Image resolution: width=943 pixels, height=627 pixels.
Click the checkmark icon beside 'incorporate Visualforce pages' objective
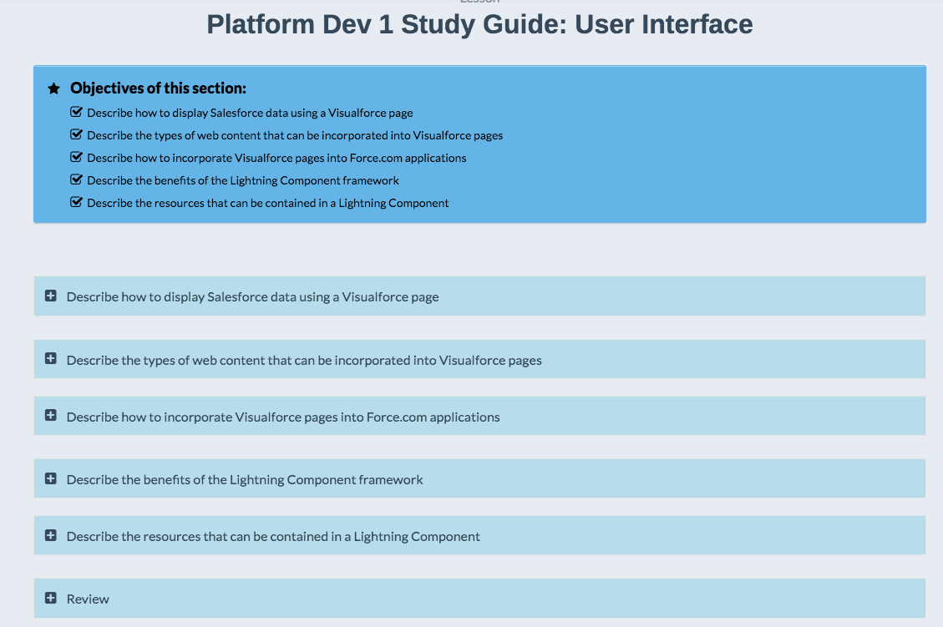(x=76, y=157)
